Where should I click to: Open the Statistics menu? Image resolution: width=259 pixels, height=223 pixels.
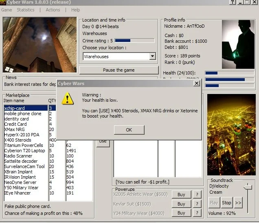tap(26, 10)
